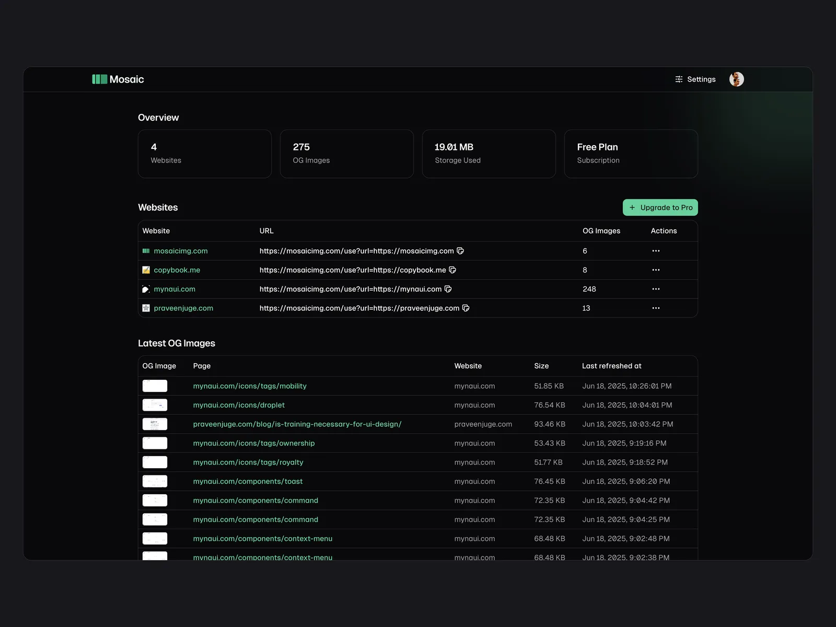Image resolution: width=836 pixels, height=627 pixels.
Task: Copy the mynaui.com URL
Action: (448, 289)
